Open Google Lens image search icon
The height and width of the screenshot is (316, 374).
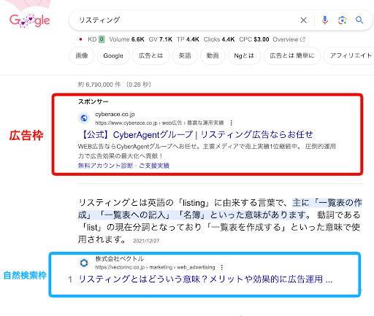342,20
